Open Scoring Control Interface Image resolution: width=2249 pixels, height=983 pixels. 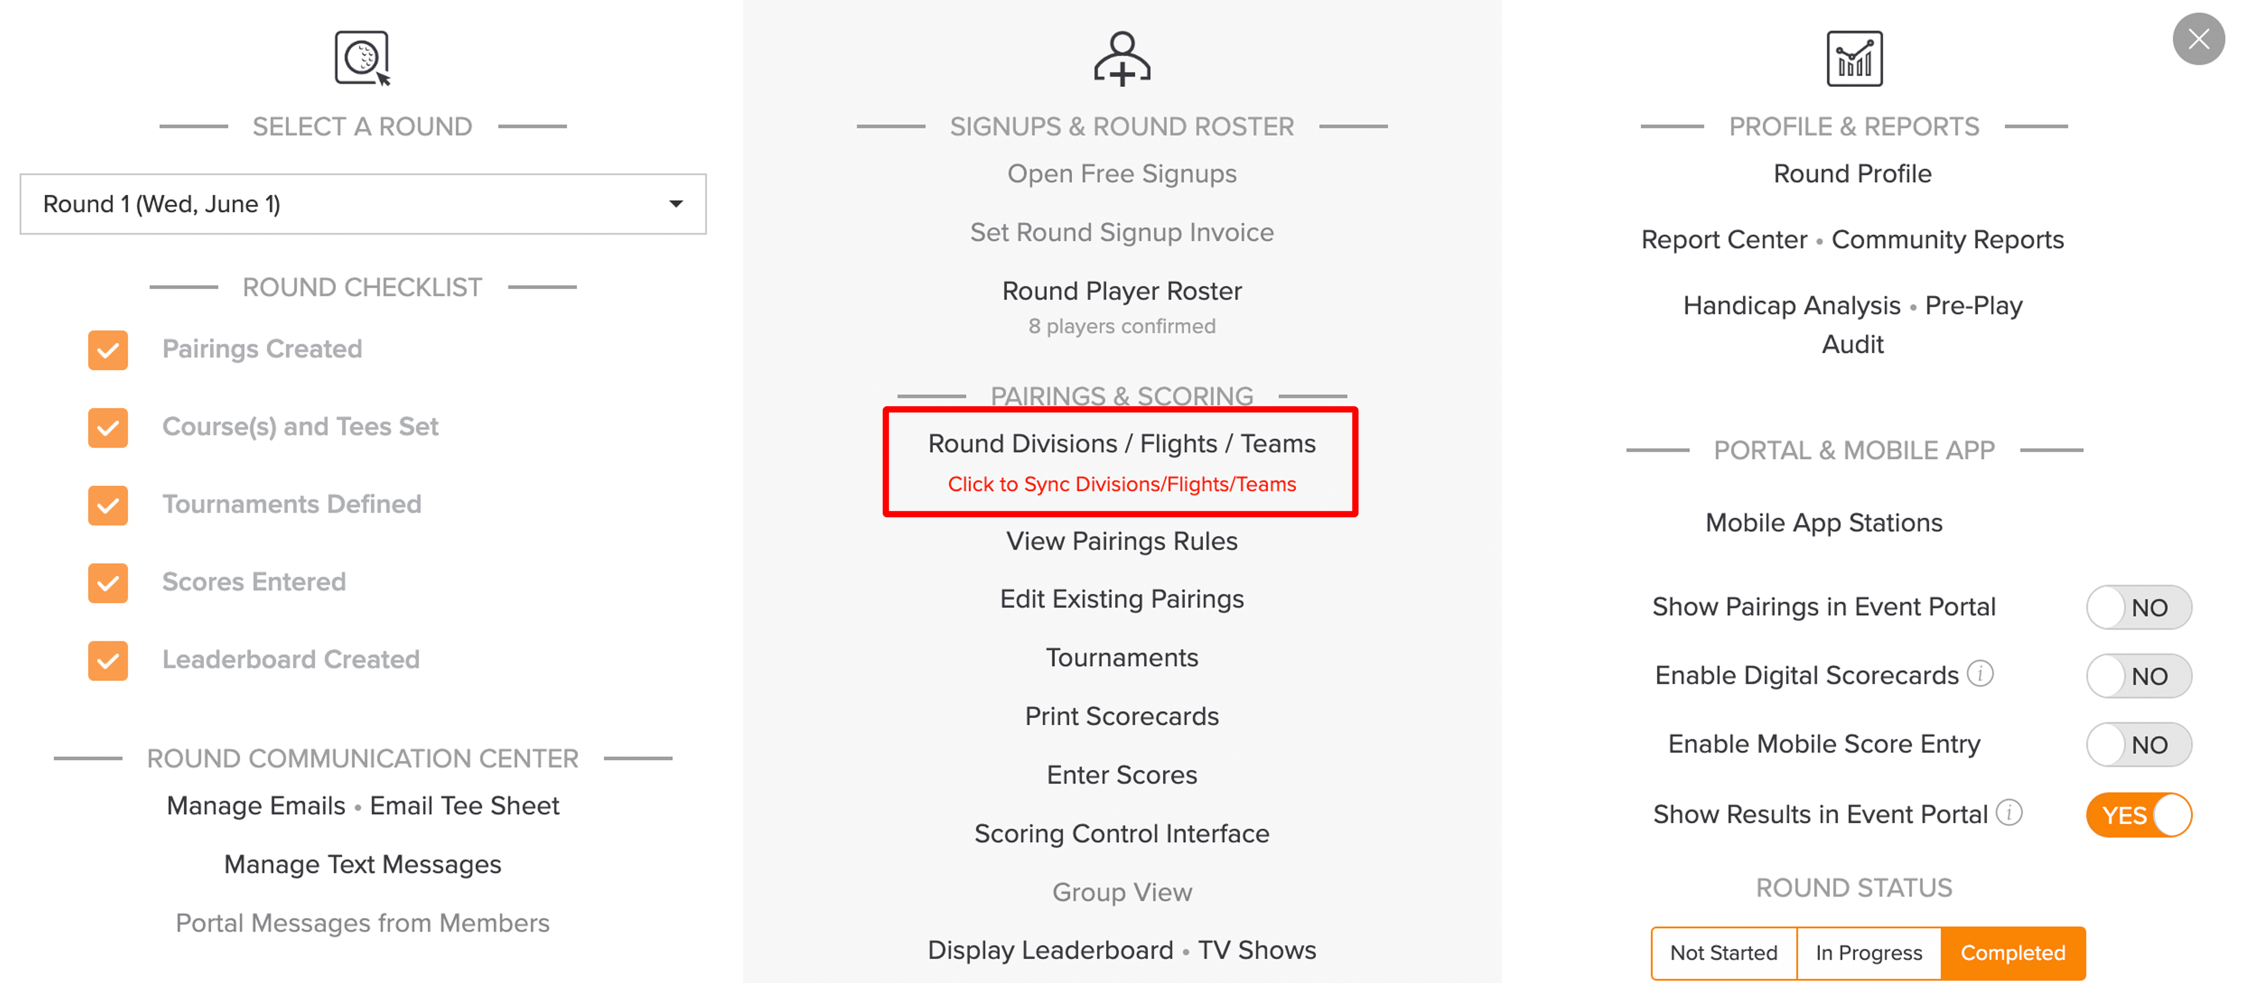click(x=1122, y=833)
